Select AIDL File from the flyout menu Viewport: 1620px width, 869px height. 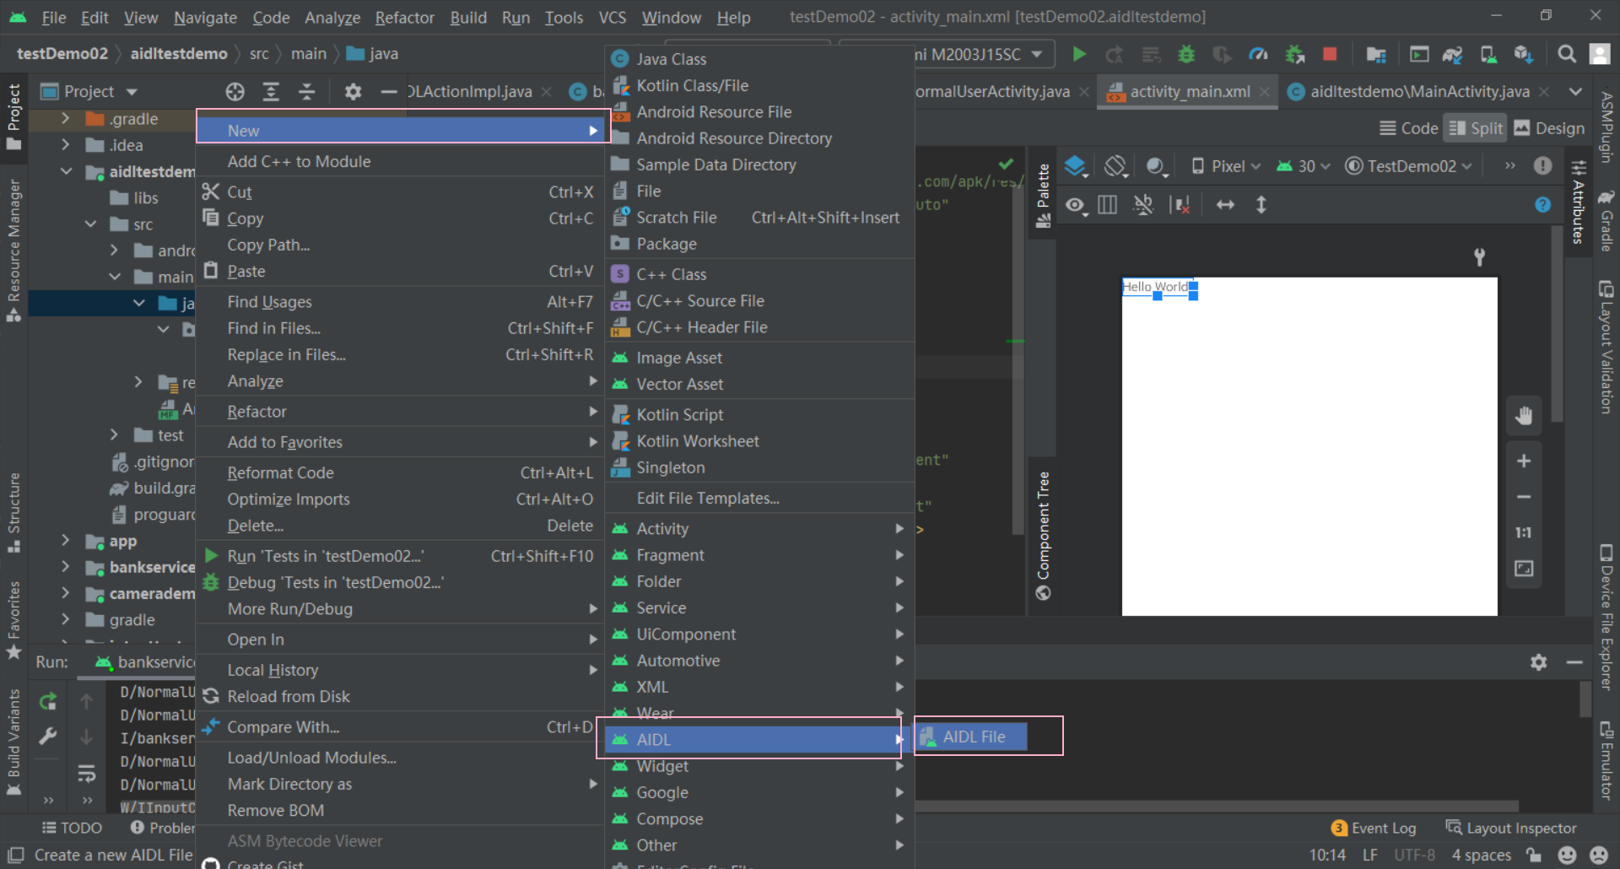point(975,736)
